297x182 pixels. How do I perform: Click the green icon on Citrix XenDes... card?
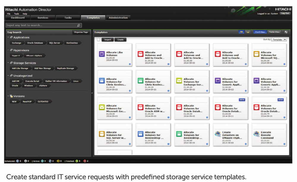click(140, 81)
